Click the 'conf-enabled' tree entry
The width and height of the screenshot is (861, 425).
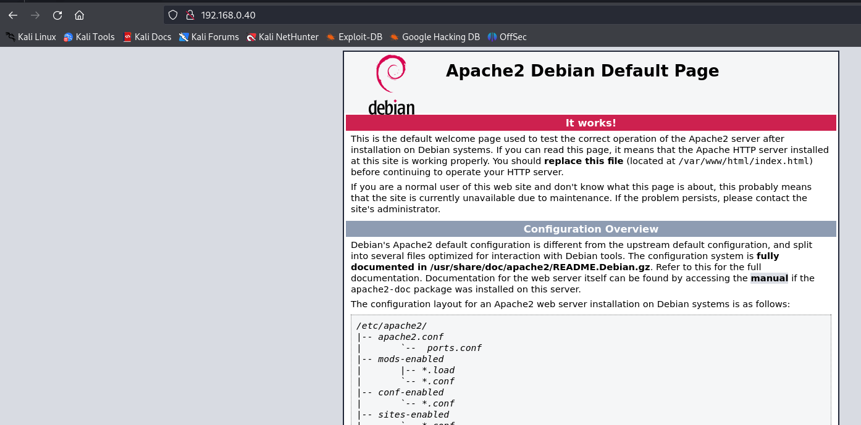411,392
